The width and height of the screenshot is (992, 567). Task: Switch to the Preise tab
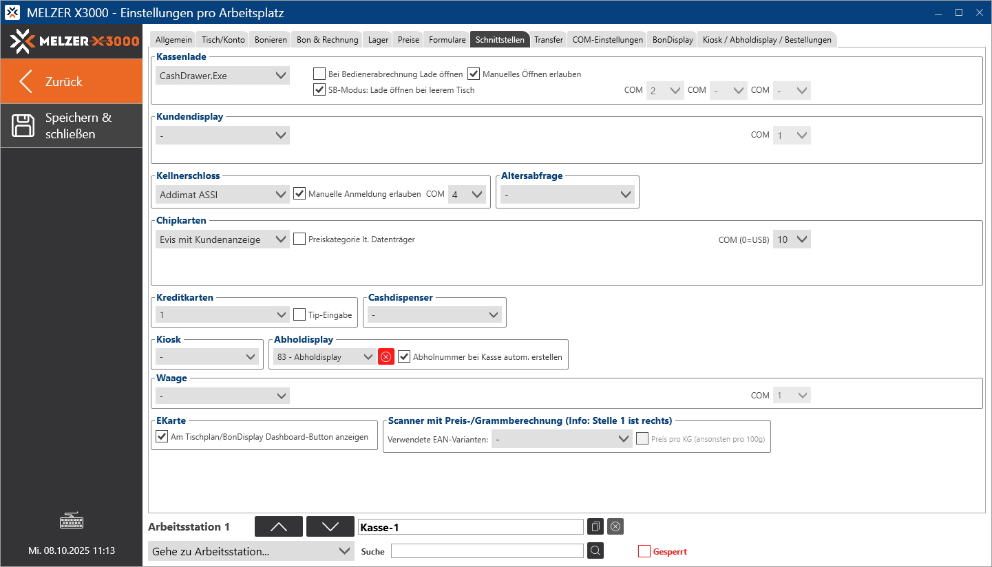coord(408,40)
